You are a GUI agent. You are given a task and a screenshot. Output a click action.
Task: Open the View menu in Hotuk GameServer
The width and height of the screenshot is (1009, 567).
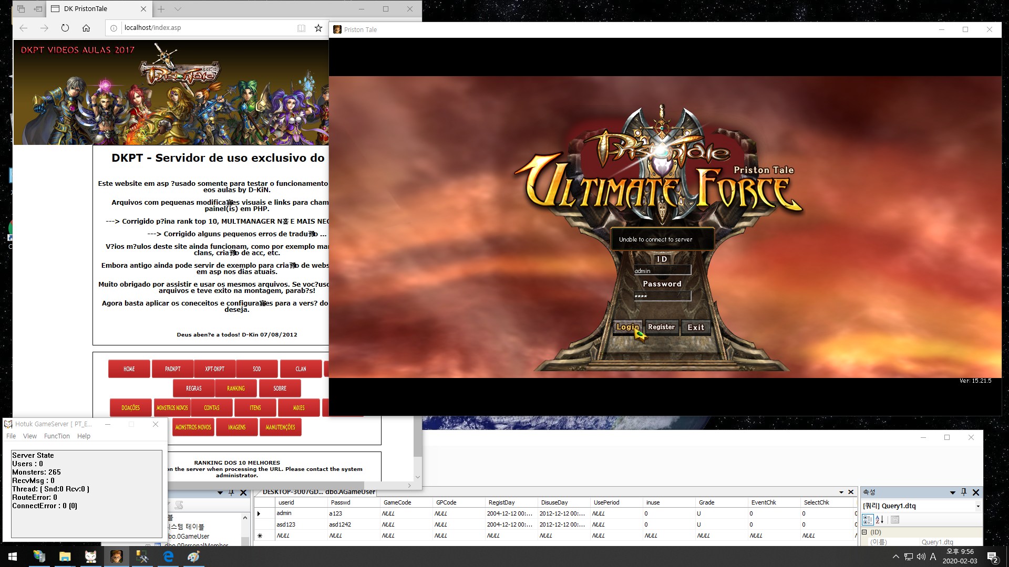(x=30, y=436)
